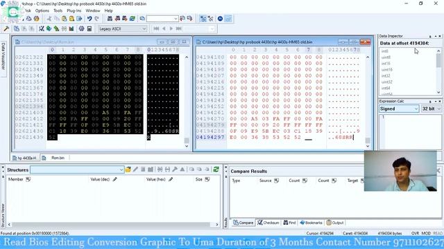This screenshot has width=444, height=249.
Task: Open the Structures selection dropdown
Action: click(x=77, y=169)
